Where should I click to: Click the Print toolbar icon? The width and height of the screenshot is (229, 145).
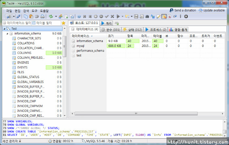pos(42,16)
